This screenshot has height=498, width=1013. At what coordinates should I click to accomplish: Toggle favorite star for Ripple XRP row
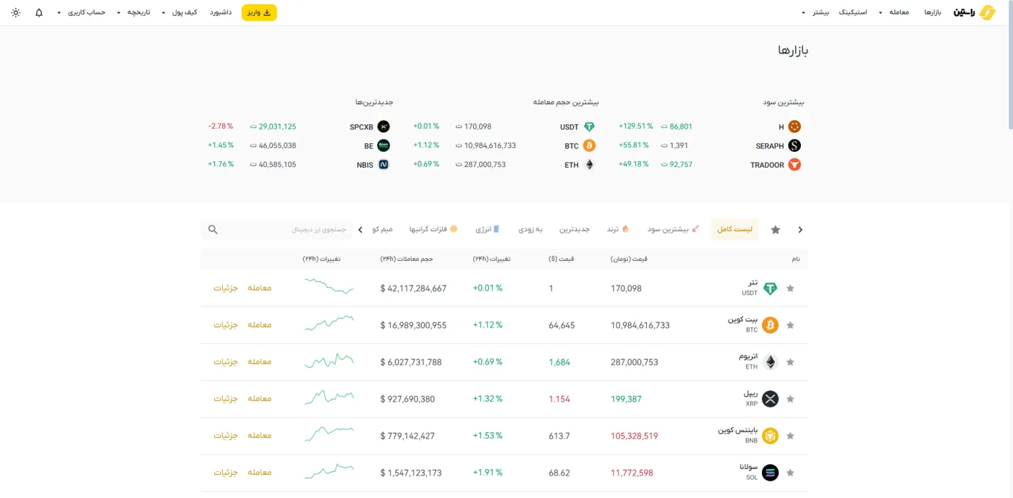pyautogui.click(x=790, y=399)
